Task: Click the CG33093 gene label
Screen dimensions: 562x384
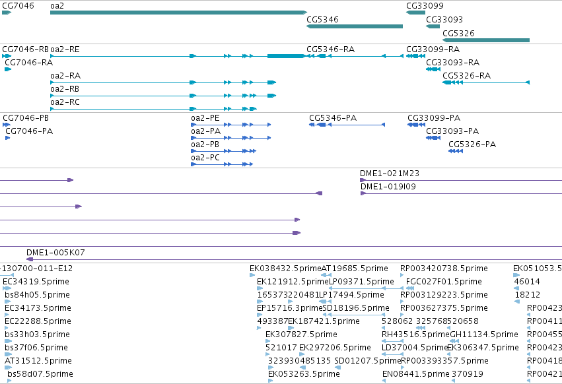Action: coord(444,19)
